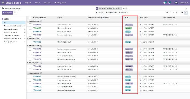Screen dimensions: 190x99
Task: Open the Звітність menu
Action: (x=47, y=3)
